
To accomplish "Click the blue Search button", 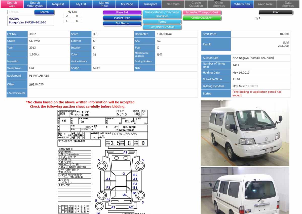I will coord(44,12).
